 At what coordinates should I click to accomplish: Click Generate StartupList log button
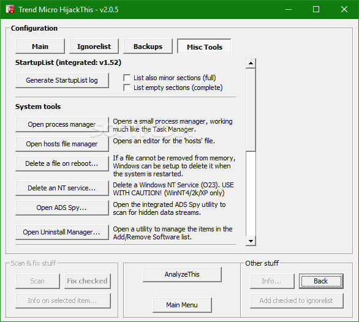pyautogui.click(x=62, y=80)
